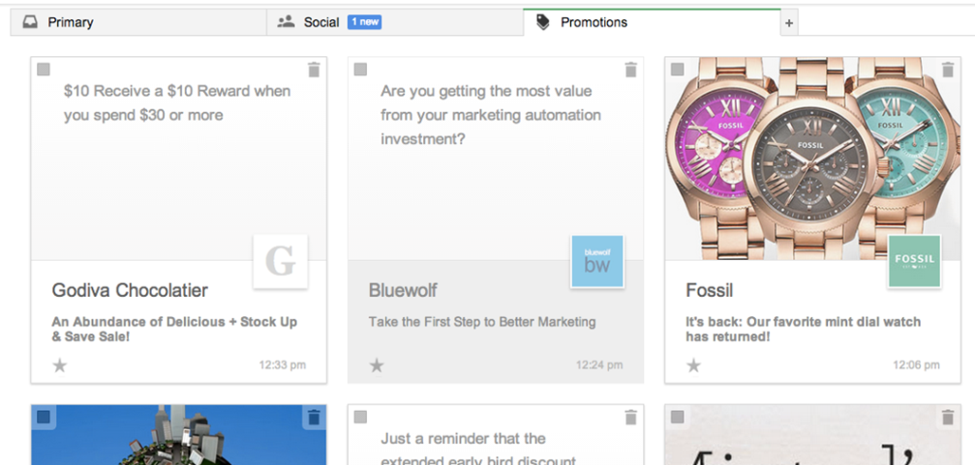Open 'Take the First Step to Better Marketing'

point(482,322)
